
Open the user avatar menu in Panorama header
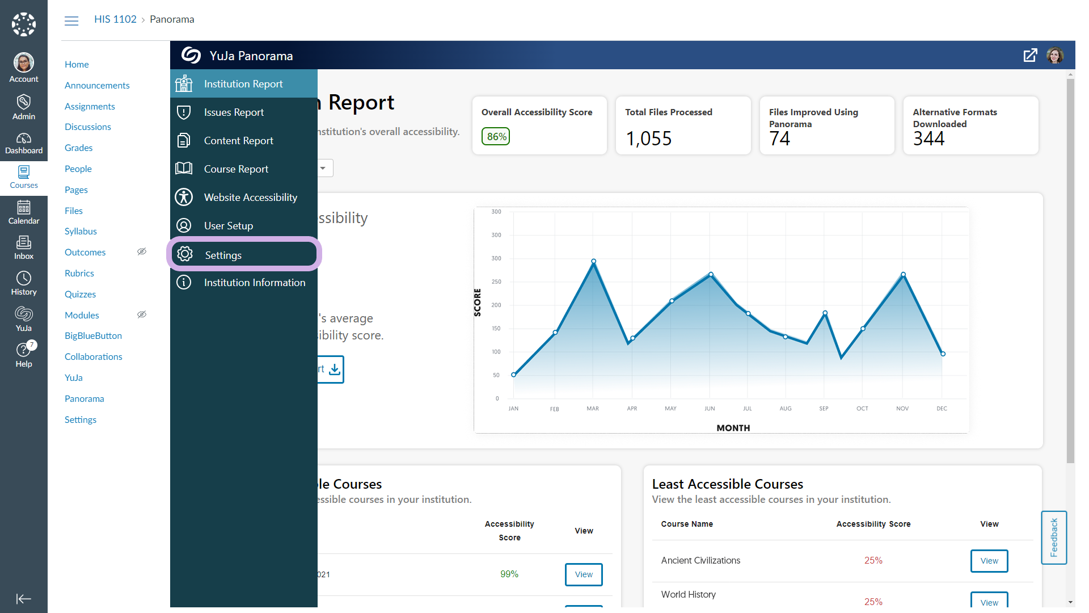pyautogui.click(x=1055, y=56)
